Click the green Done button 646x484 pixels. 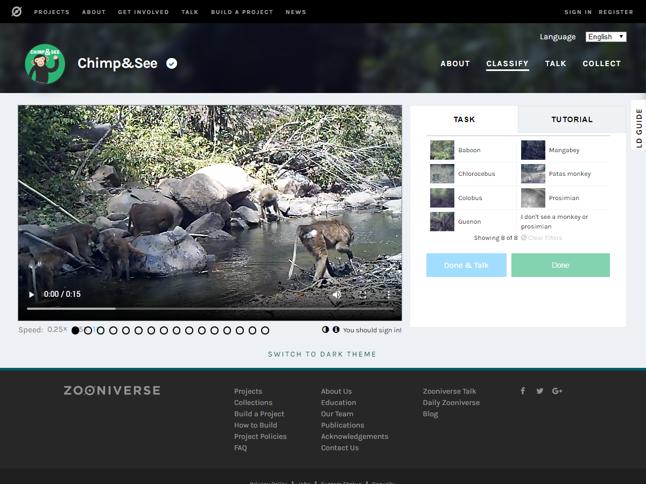pyautogui.click(x=560, y=265)
